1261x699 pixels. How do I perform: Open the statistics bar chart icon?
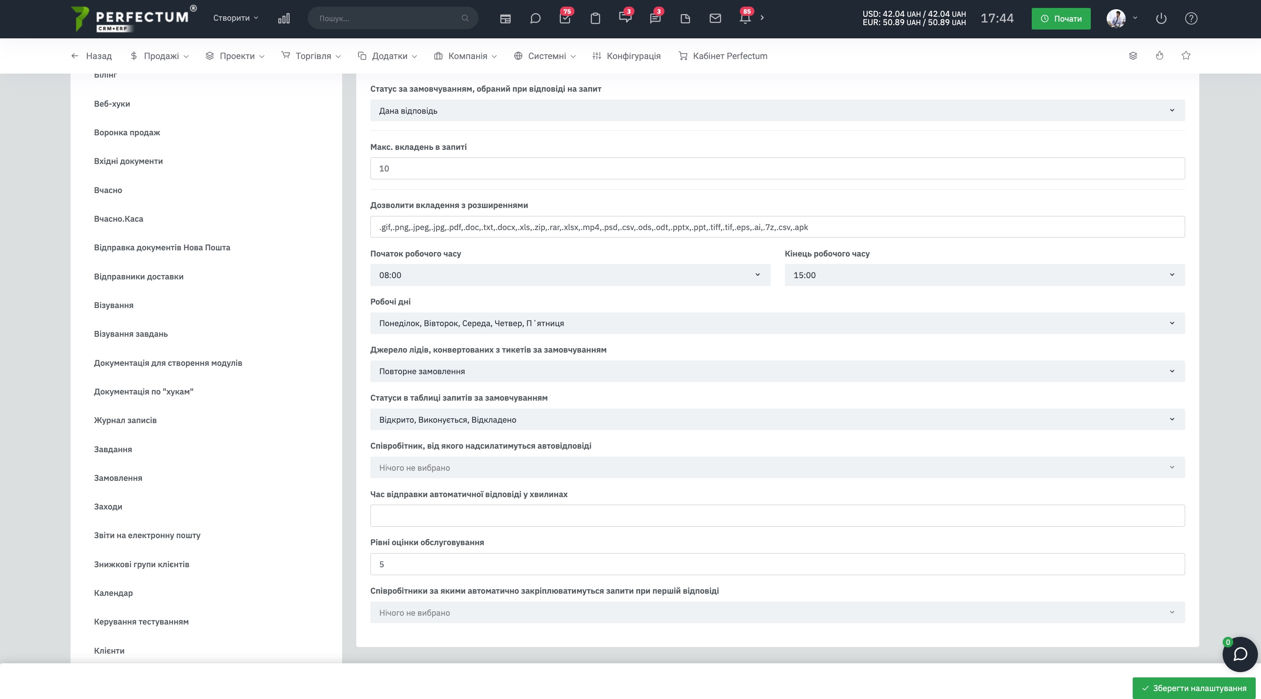284,19
